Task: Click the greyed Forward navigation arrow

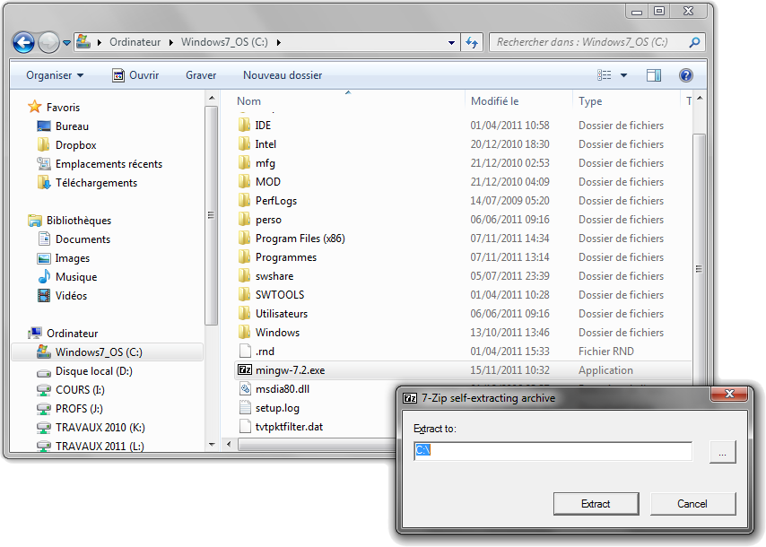Action: click(x=48, y=42)
